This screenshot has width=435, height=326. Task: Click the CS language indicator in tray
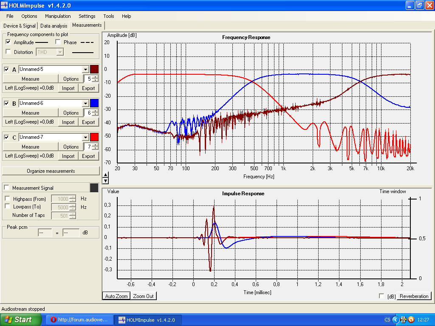click(387, 320)
